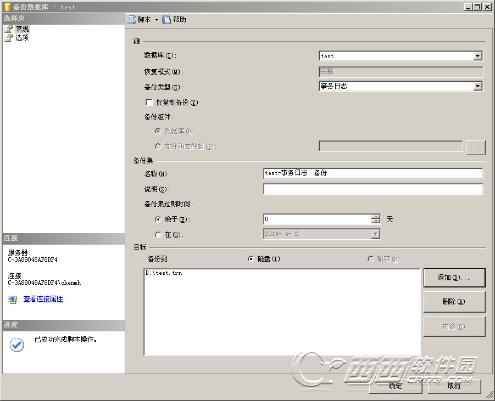
Task: Click the ellipsis browse icon beside 文件和文件组
Action: 475,147
